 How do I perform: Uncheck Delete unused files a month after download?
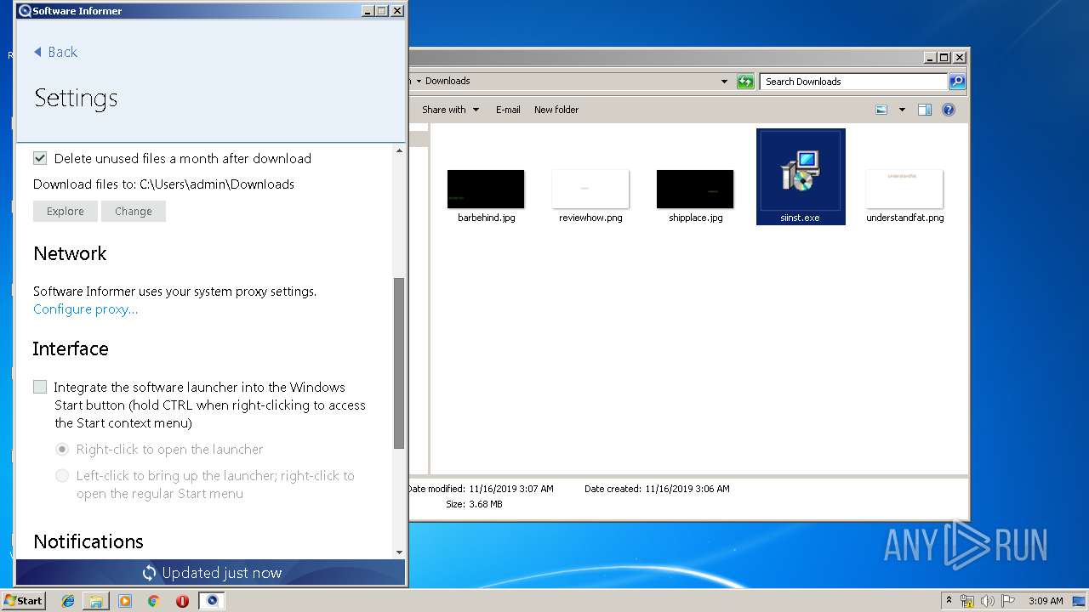point(40,158)
